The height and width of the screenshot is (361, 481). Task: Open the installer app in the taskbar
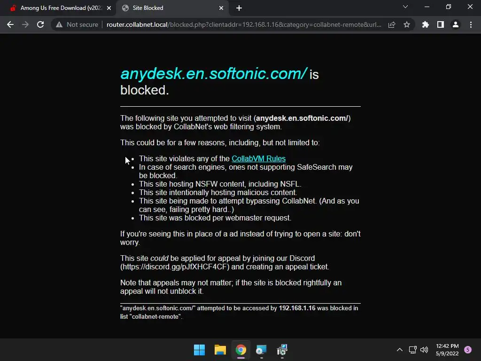pos(282,350)
